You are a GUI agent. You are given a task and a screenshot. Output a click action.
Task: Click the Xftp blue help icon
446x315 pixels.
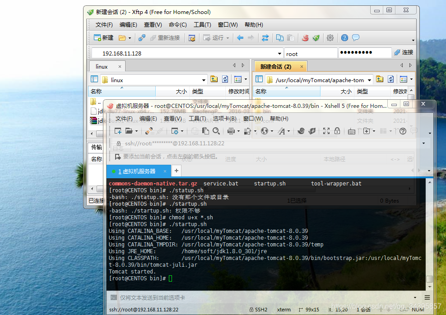[344, 38]
